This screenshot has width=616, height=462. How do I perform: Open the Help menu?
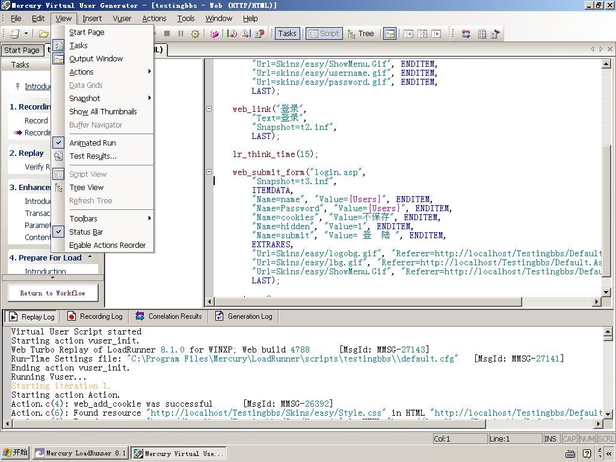(250, 19)
